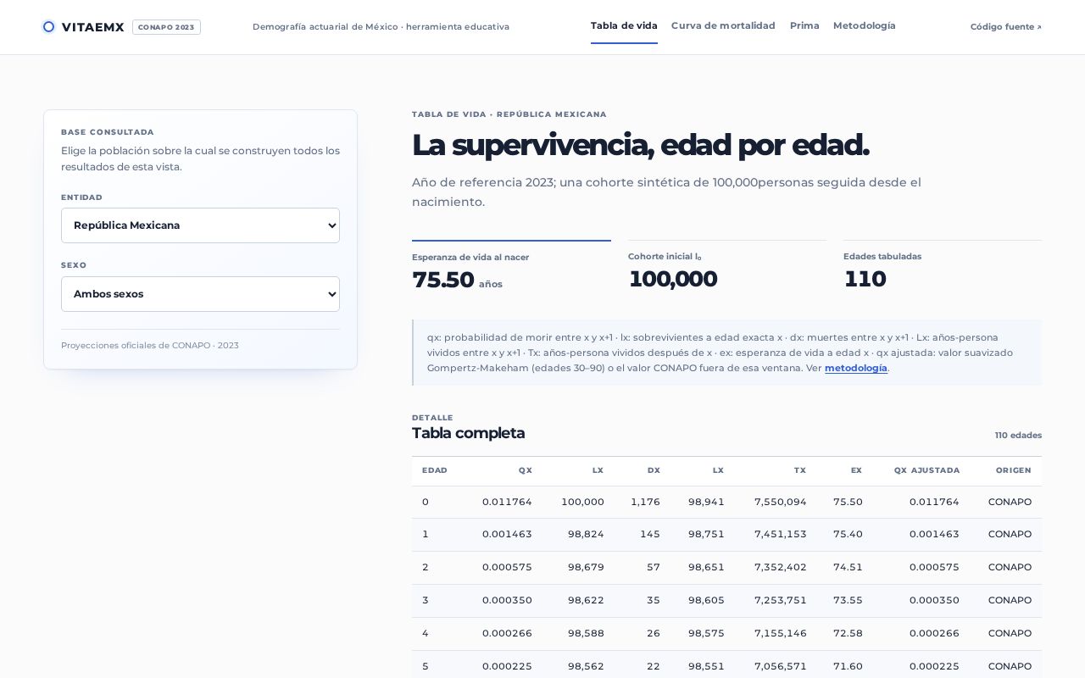The width and height of the screenshot is (1085, 678).
Task: Click the EDAD column header
Action: (435, 470)
